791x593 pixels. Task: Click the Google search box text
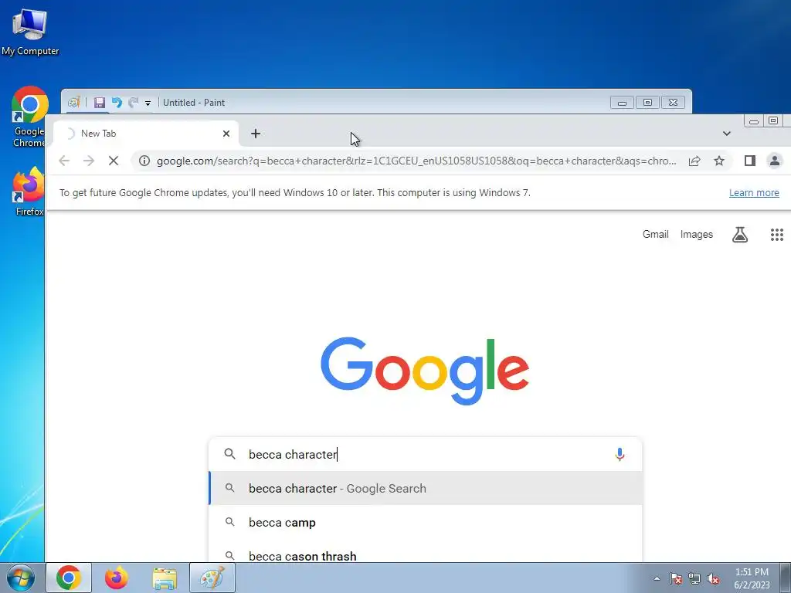(293, 454)
